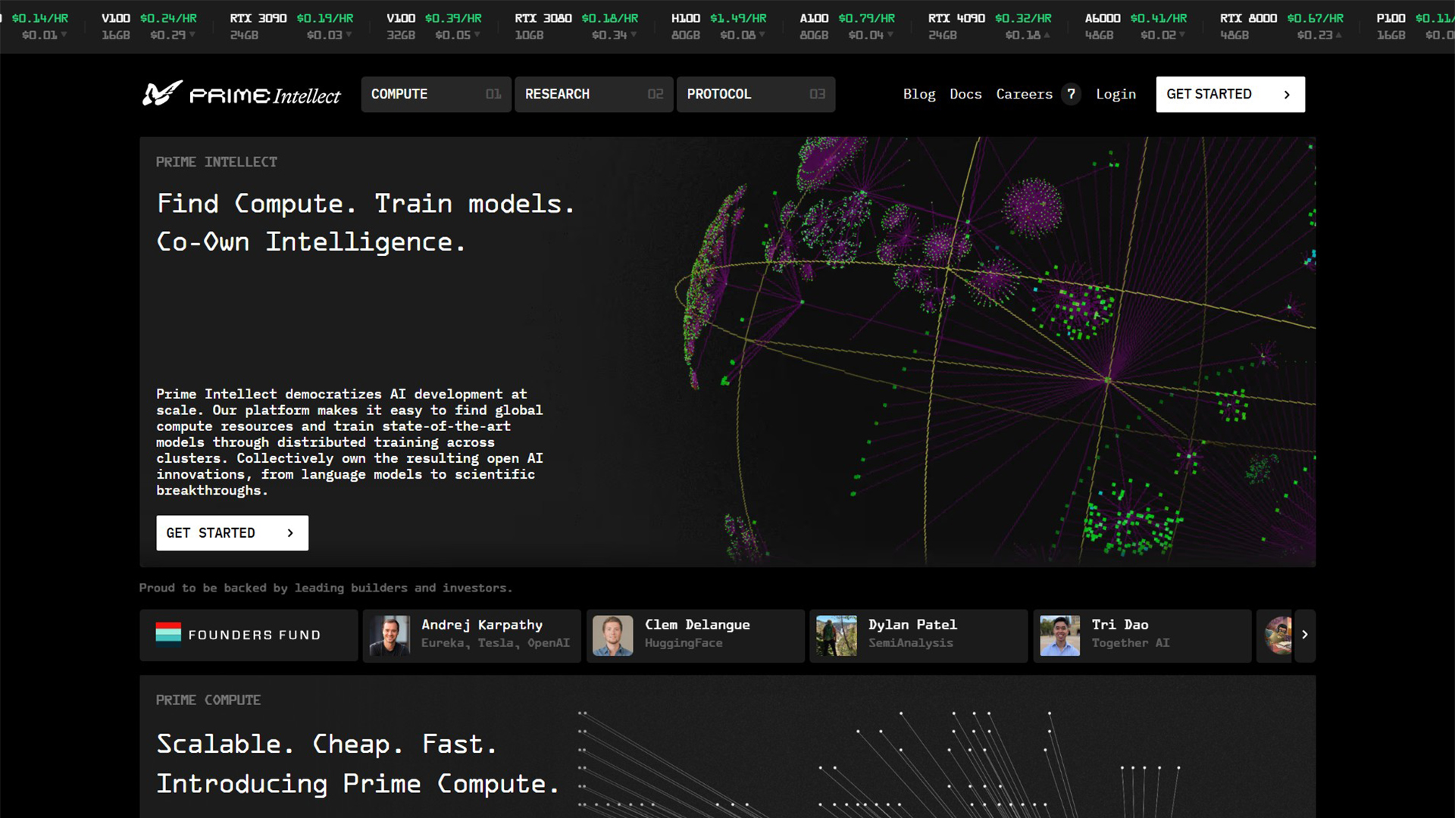This screenshot has width=1455, height=818.
Task: Open the PROTOCOL navigation menu
Action: (x=755, y=94)
